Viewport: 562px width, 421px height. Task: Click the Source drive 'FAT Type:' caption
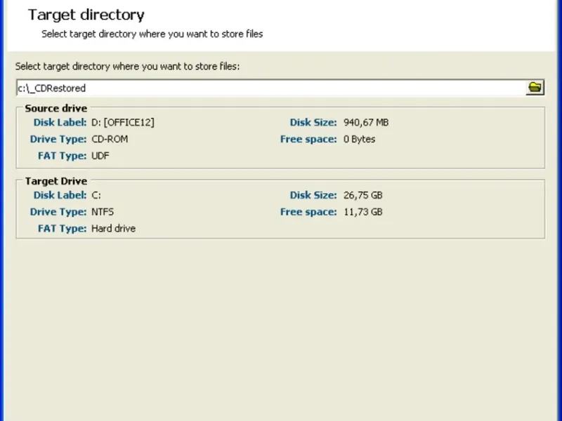tap(63, 156)
